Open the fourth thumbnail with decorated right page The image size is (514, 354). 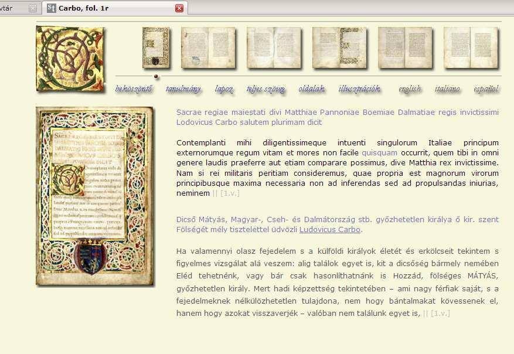click(339, 48)
